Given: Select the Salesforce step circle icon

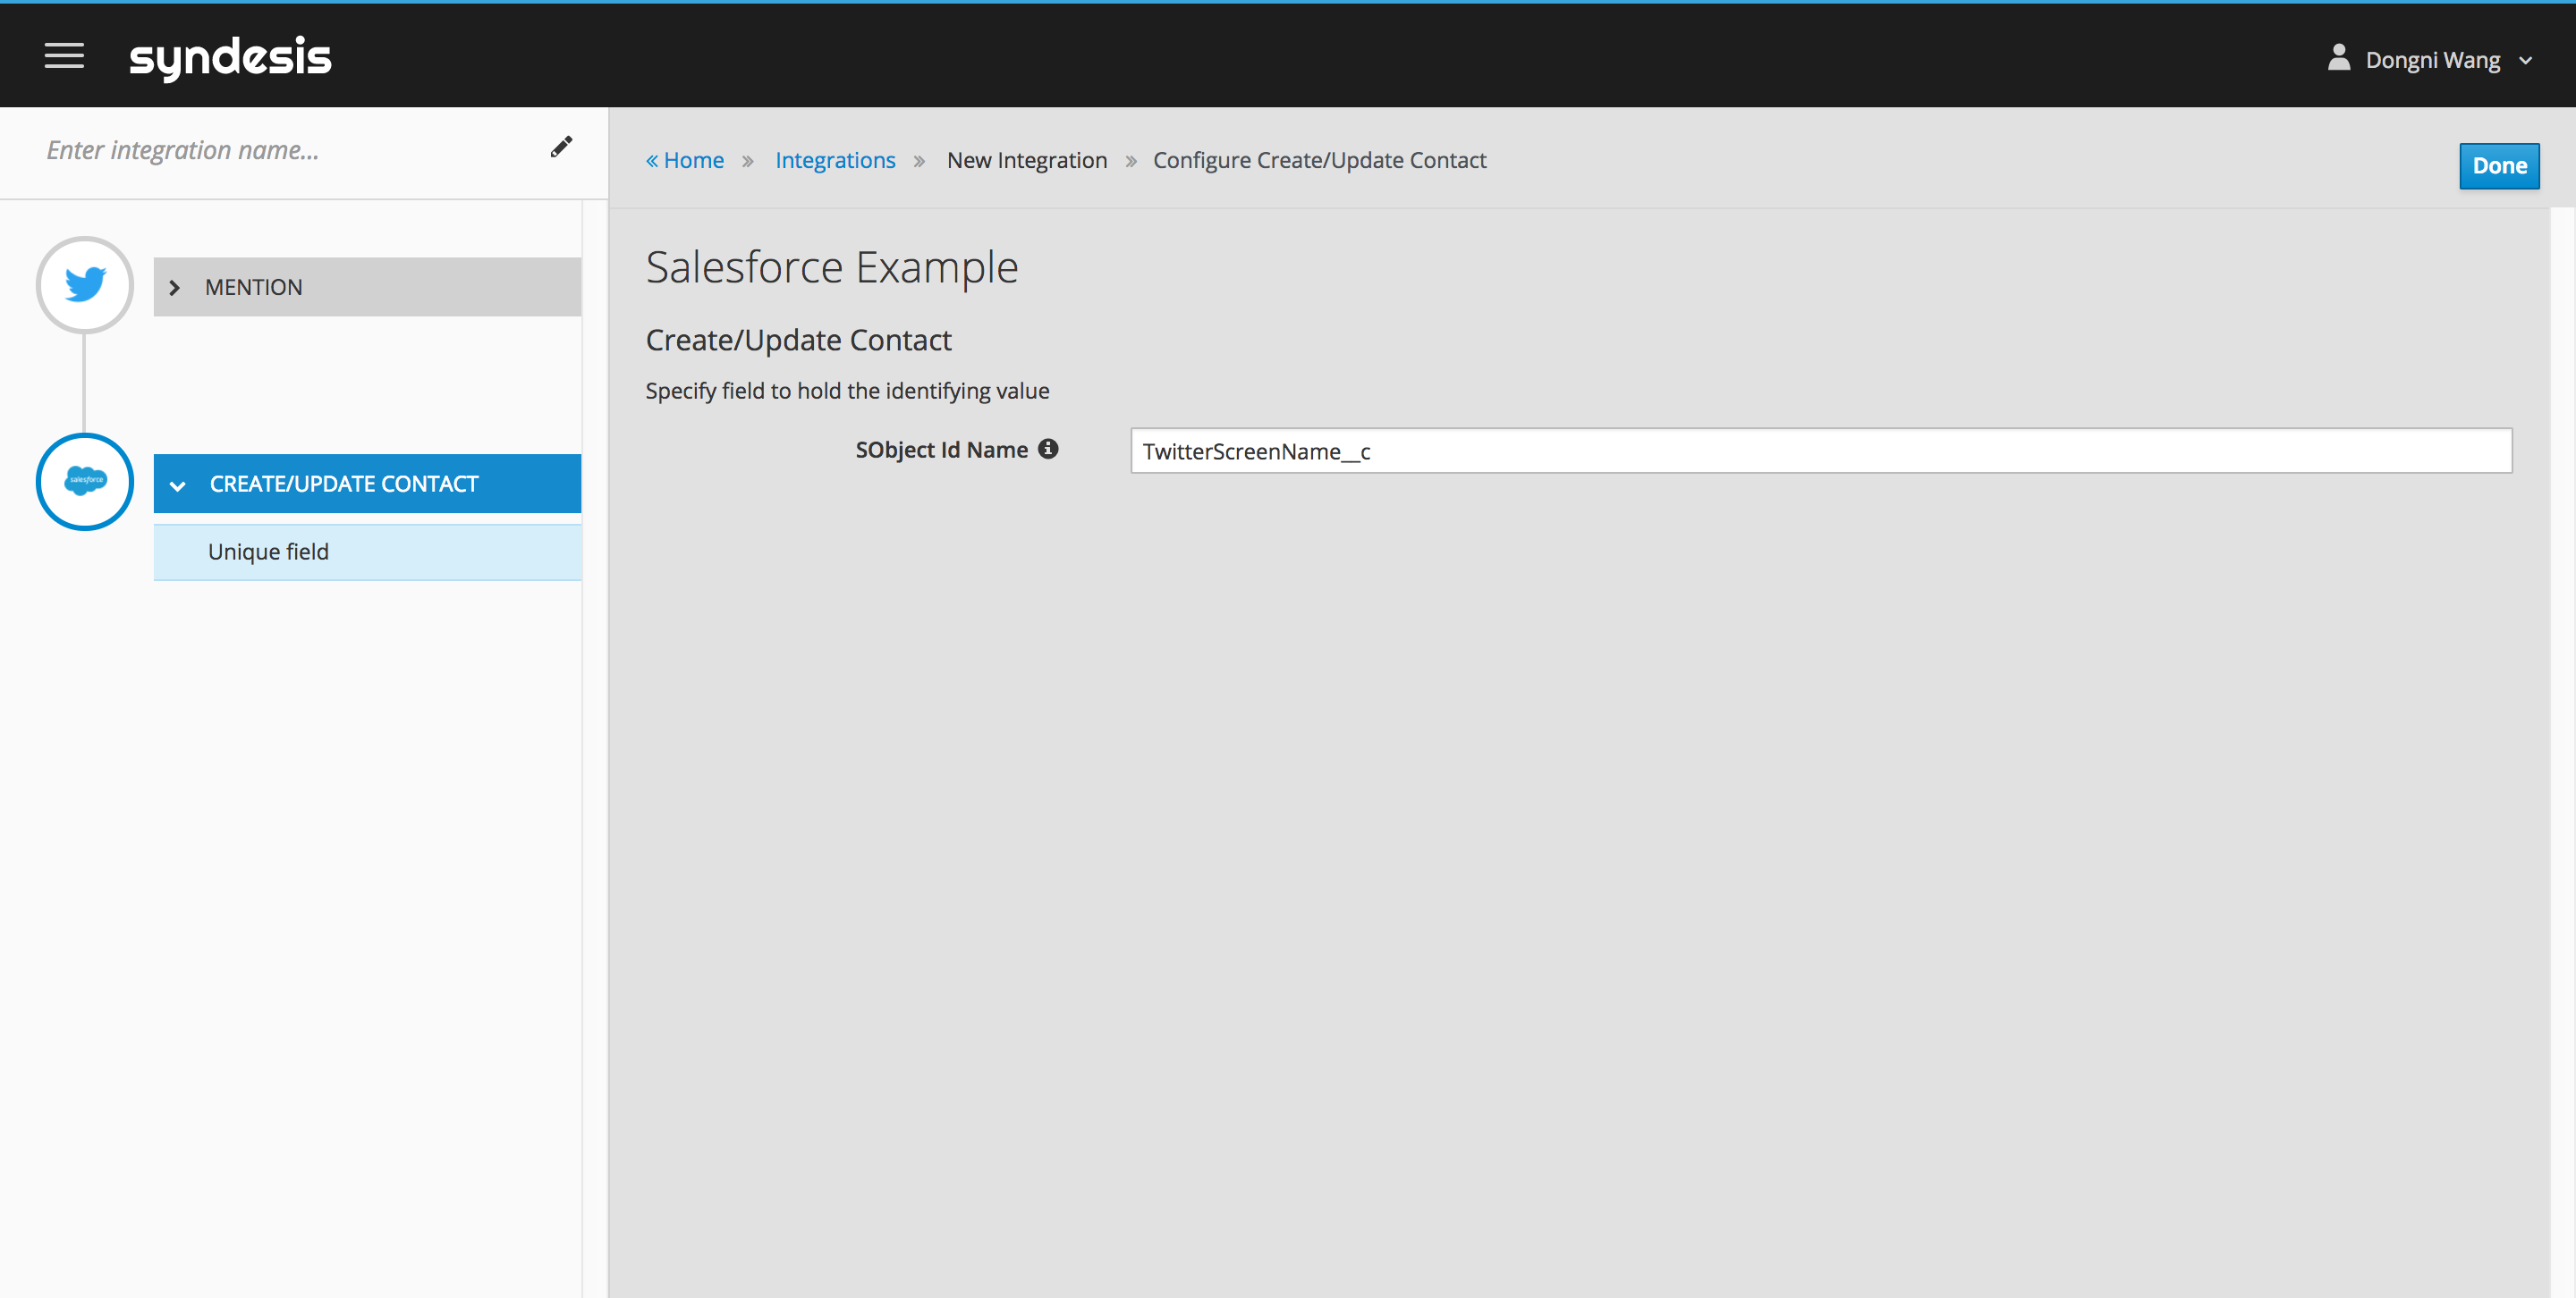Looking at the screenshot, I should click(x=85, y=482).
